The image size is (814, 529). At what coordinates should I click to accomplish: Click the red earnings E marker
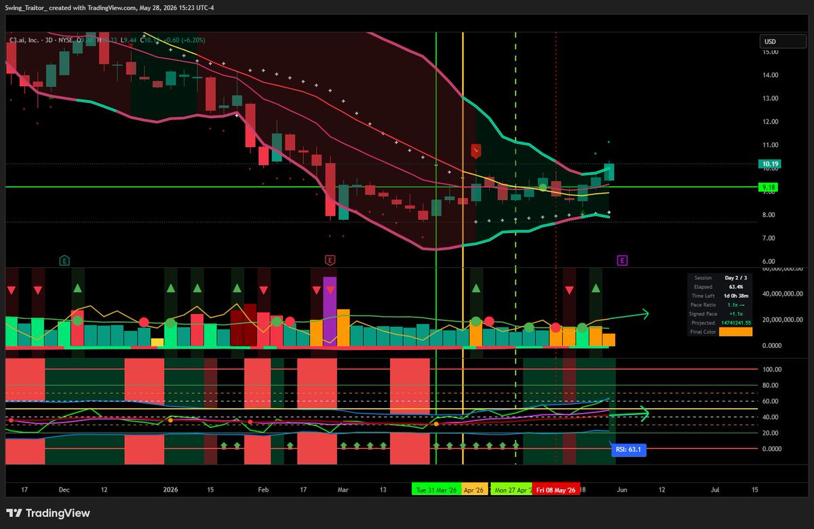point(330,260)
